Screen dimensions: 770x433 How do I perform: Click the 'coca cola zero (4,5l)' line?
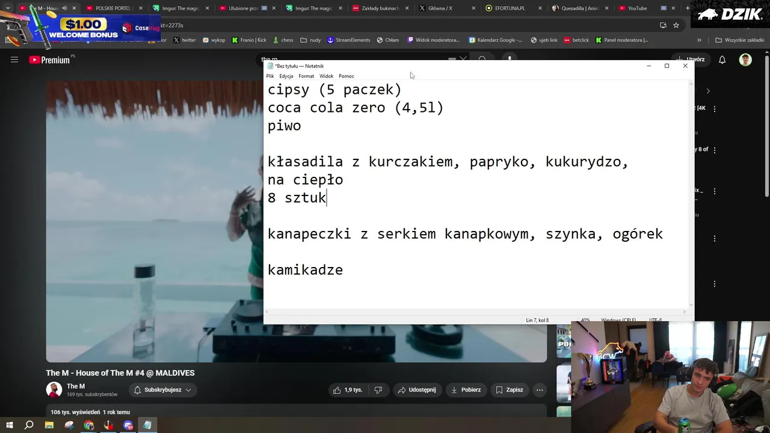[356, 108]
